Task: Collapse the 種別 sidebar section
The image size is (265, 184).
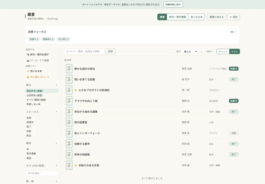Action: [x=42, y=143]
